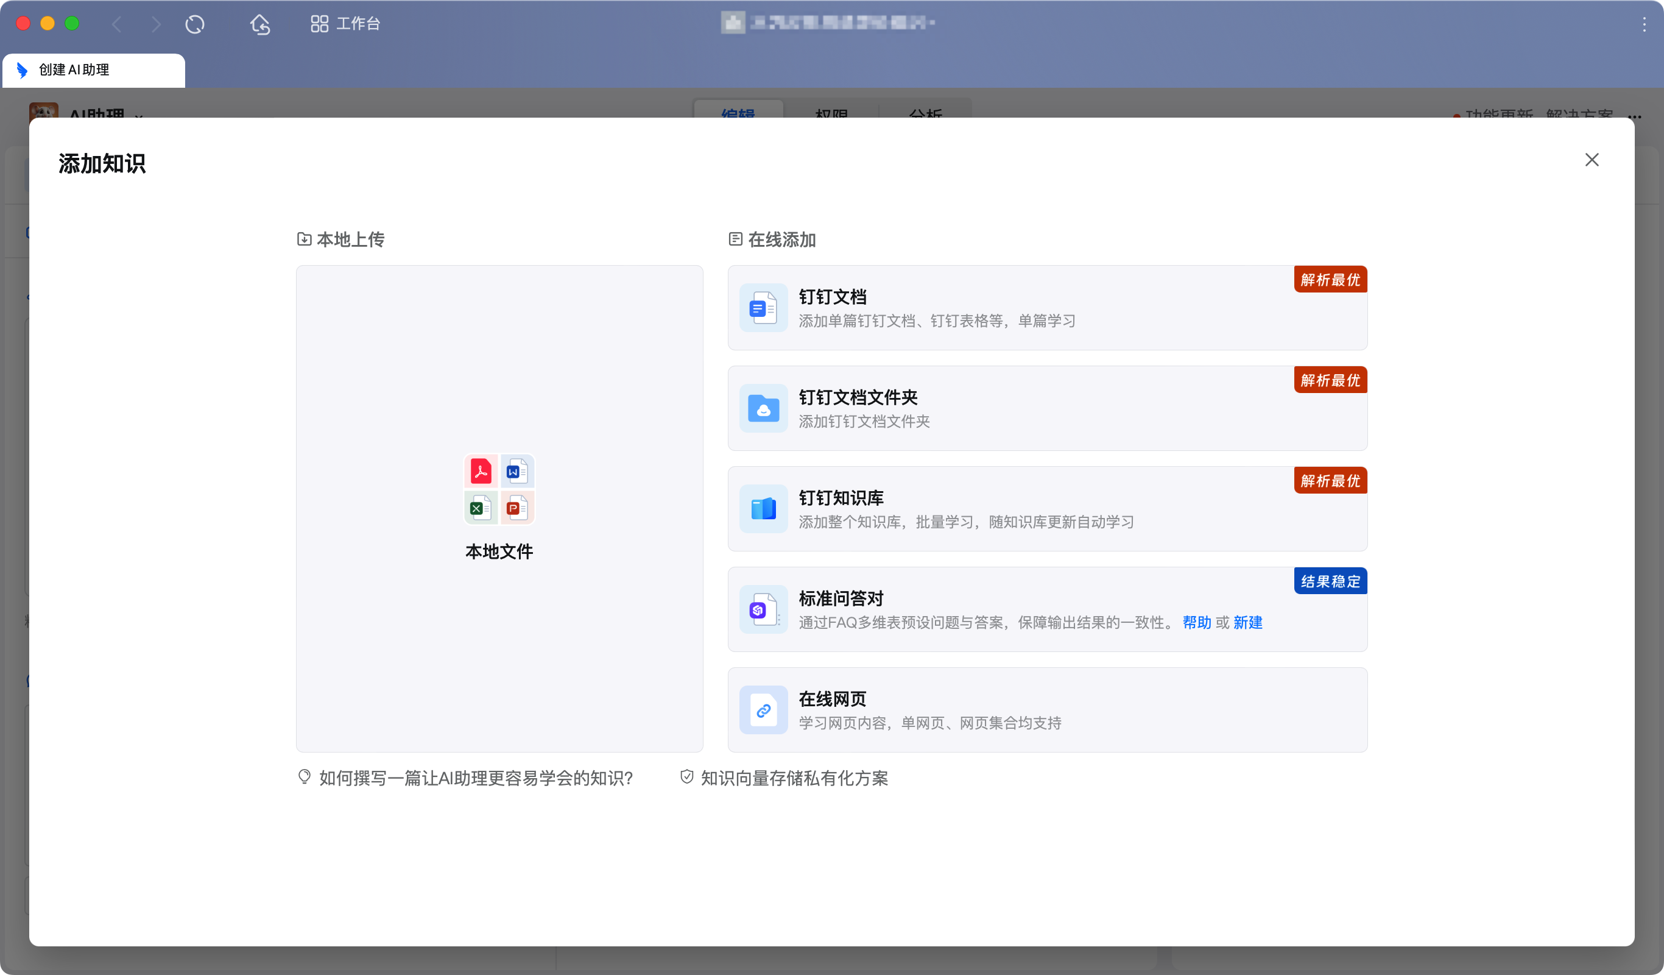Image resolution: width=1664 pixels, height=975 pixels.
Task: Select 本地文件 upload label
Action: (x=499, y=551)
